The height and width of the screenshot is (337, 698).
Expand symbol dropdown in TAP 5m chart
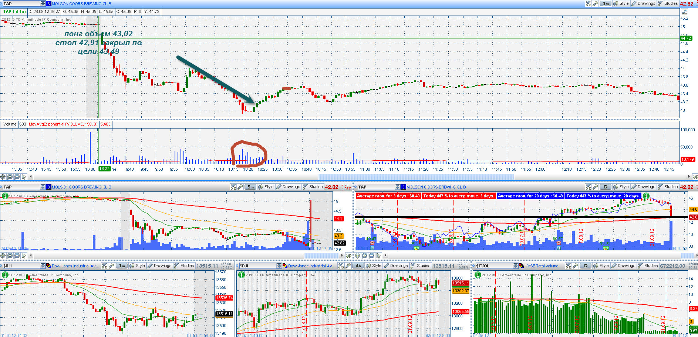(43, 187)
